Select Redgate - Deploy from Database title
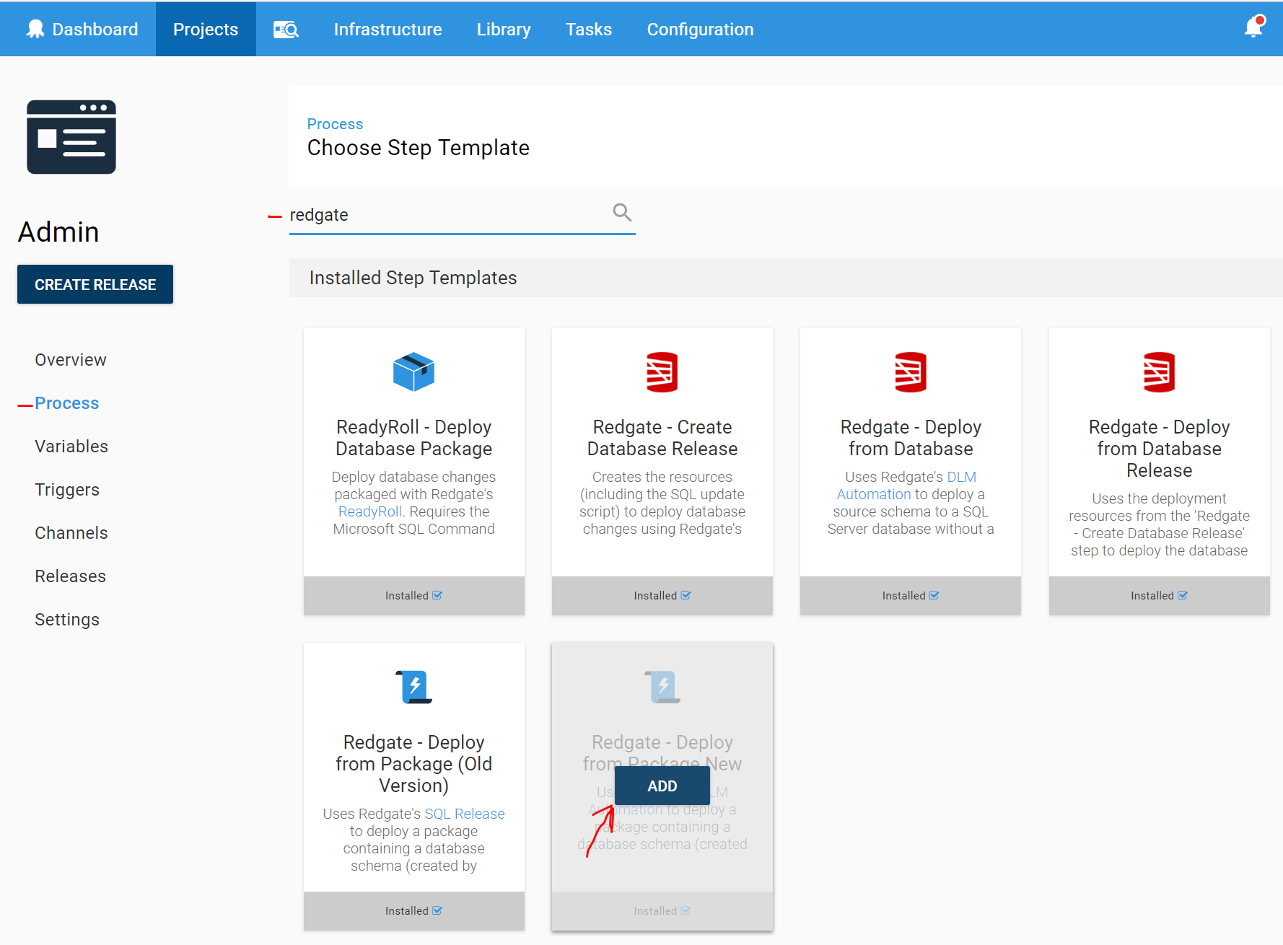The height and width of the screenshot is (945, 1283). pos(911,438)
